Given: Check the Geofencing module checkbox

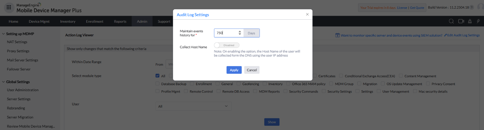Looking at the screenshot, I should pos(239,84).
